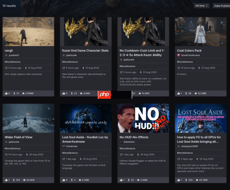The width and height of the screenshot is (230, 190).
Task: Open how to apply FG to all GPUs link
Action: (x=199, y=139)
